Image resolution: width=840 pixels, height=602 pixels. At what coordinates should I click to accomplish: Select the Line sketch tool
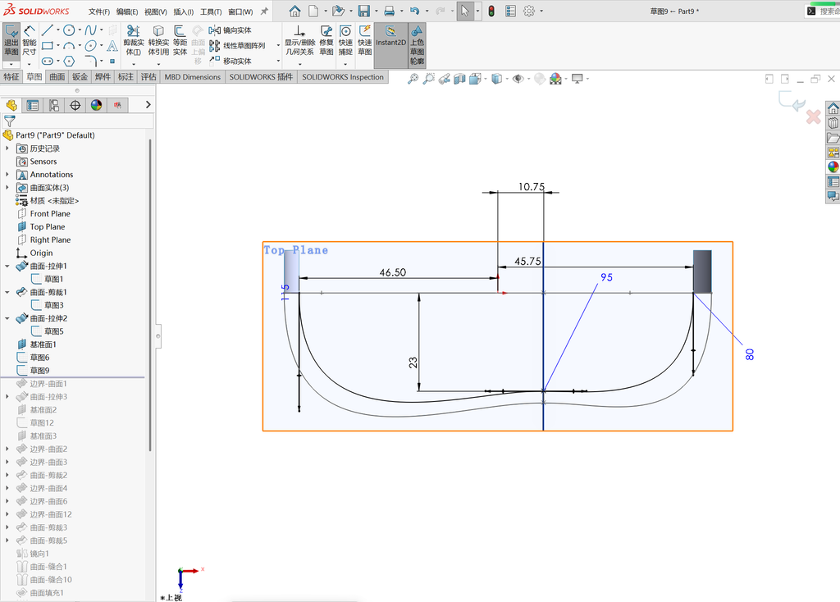[47, 30]
